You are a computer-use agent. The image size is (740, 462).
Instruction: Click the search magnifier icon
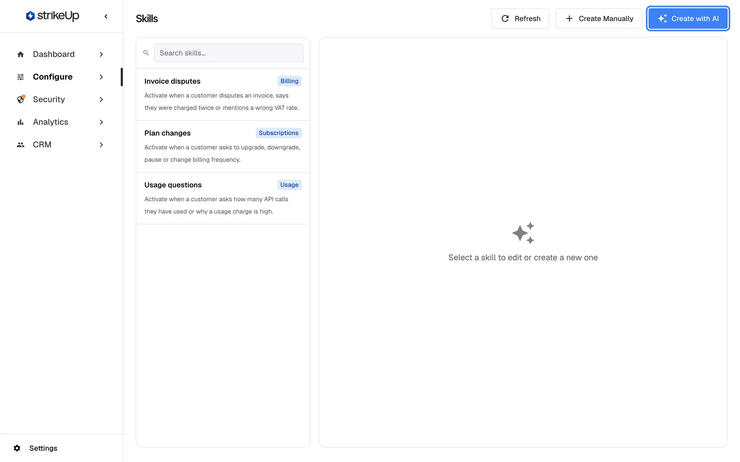(x=146, y=53)
